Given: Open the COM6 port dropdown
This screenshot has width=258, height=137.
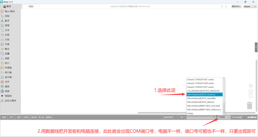Looking at the screenshot, I should [224, 117].
